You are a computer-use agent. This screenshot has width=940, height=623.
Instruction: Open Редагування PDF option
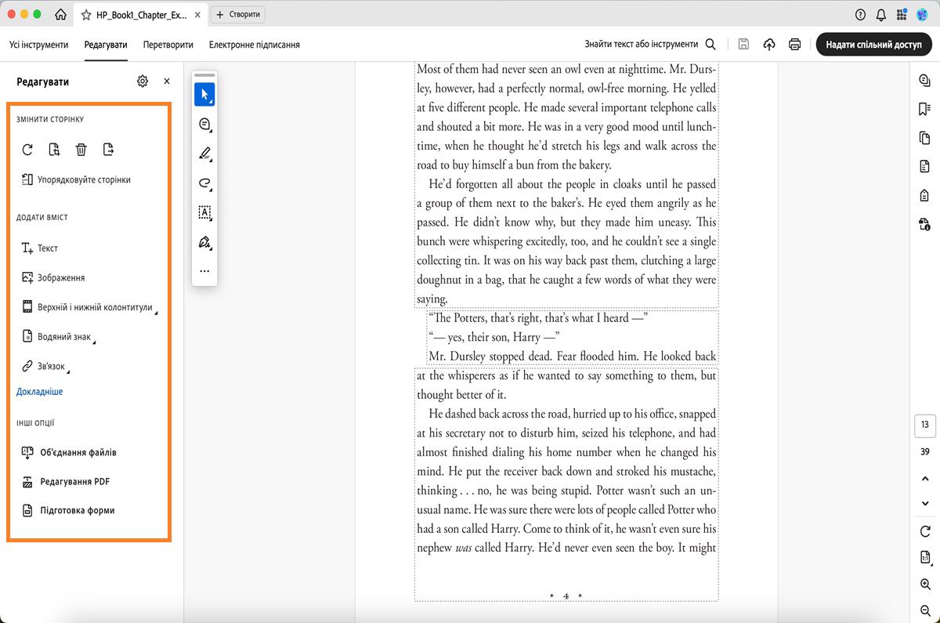tap(66, 482)
